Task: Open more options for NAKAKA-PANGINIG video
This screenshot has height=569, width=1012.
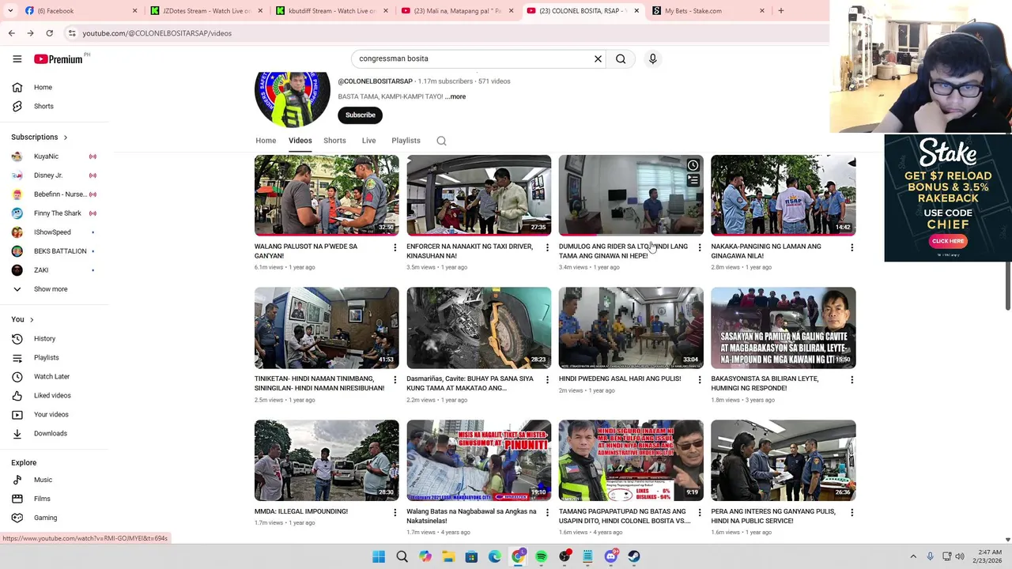Action: coord(852,247)
